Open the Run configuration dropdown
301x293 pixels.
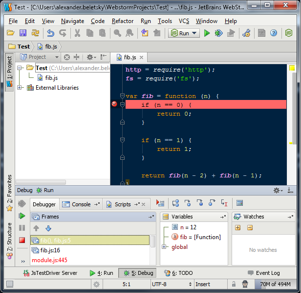pyautogui.click(x=184, y=33)
